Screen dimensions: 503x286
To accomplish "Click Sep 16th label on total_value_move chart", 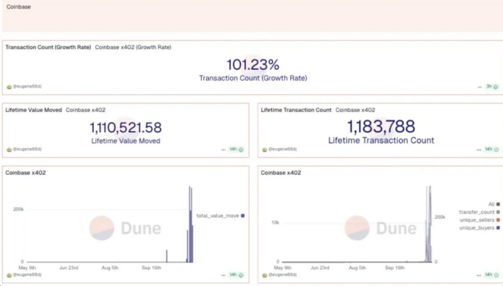I will click(151, 268).
